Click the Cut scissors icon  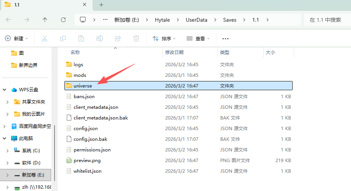coord(44,38)
